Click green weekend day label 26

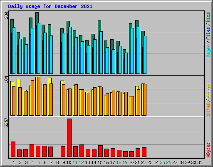coord(168,162)
